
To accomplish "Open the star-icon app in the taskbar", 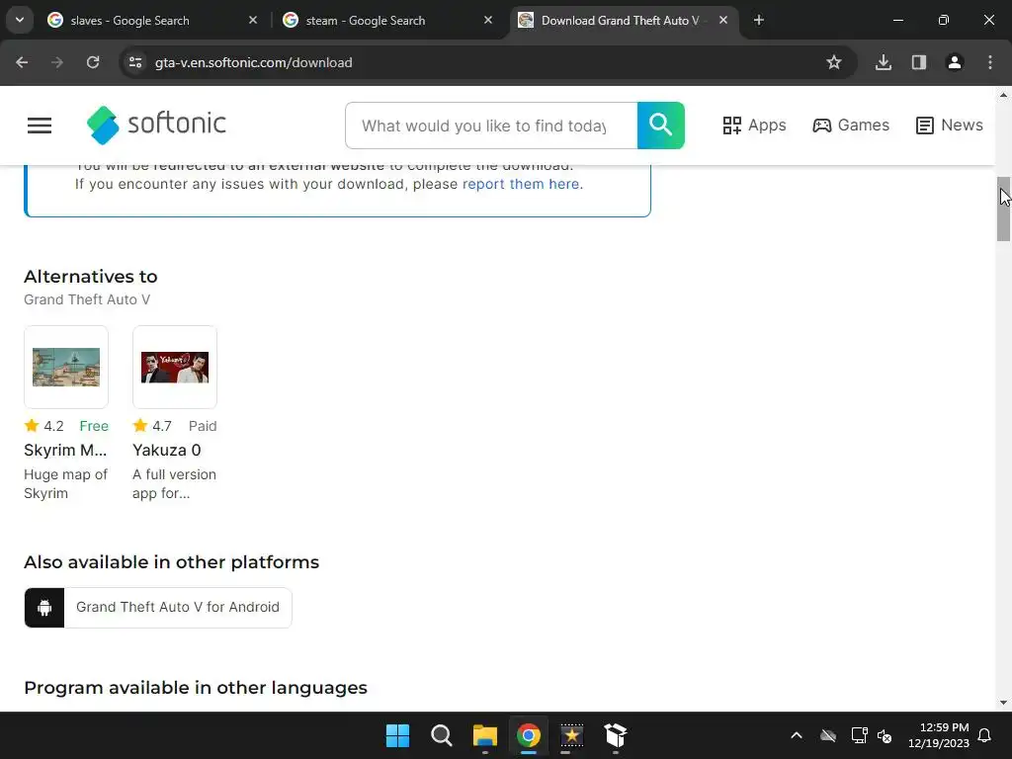I will click(x=572, y=735).
